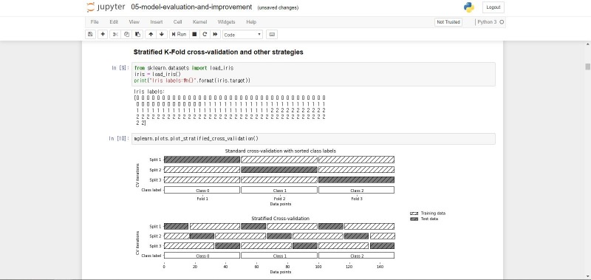Click the page vertical scrollbar thumb
591x280 pixels.
(x=587, y=66)
